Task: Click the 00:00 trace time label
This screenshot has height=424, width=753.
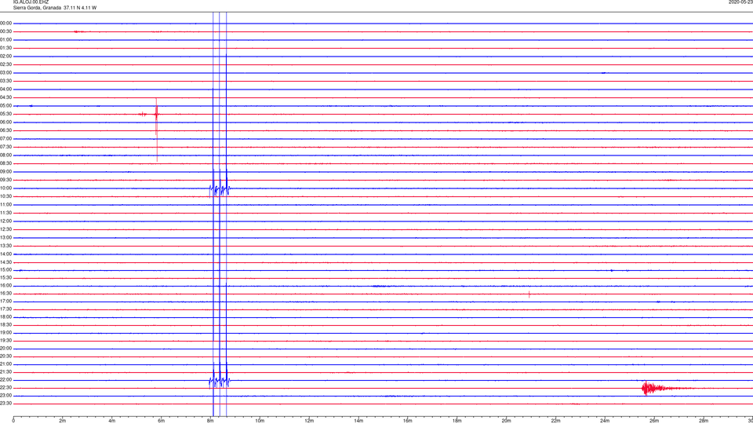Action: tap(5, 23)
